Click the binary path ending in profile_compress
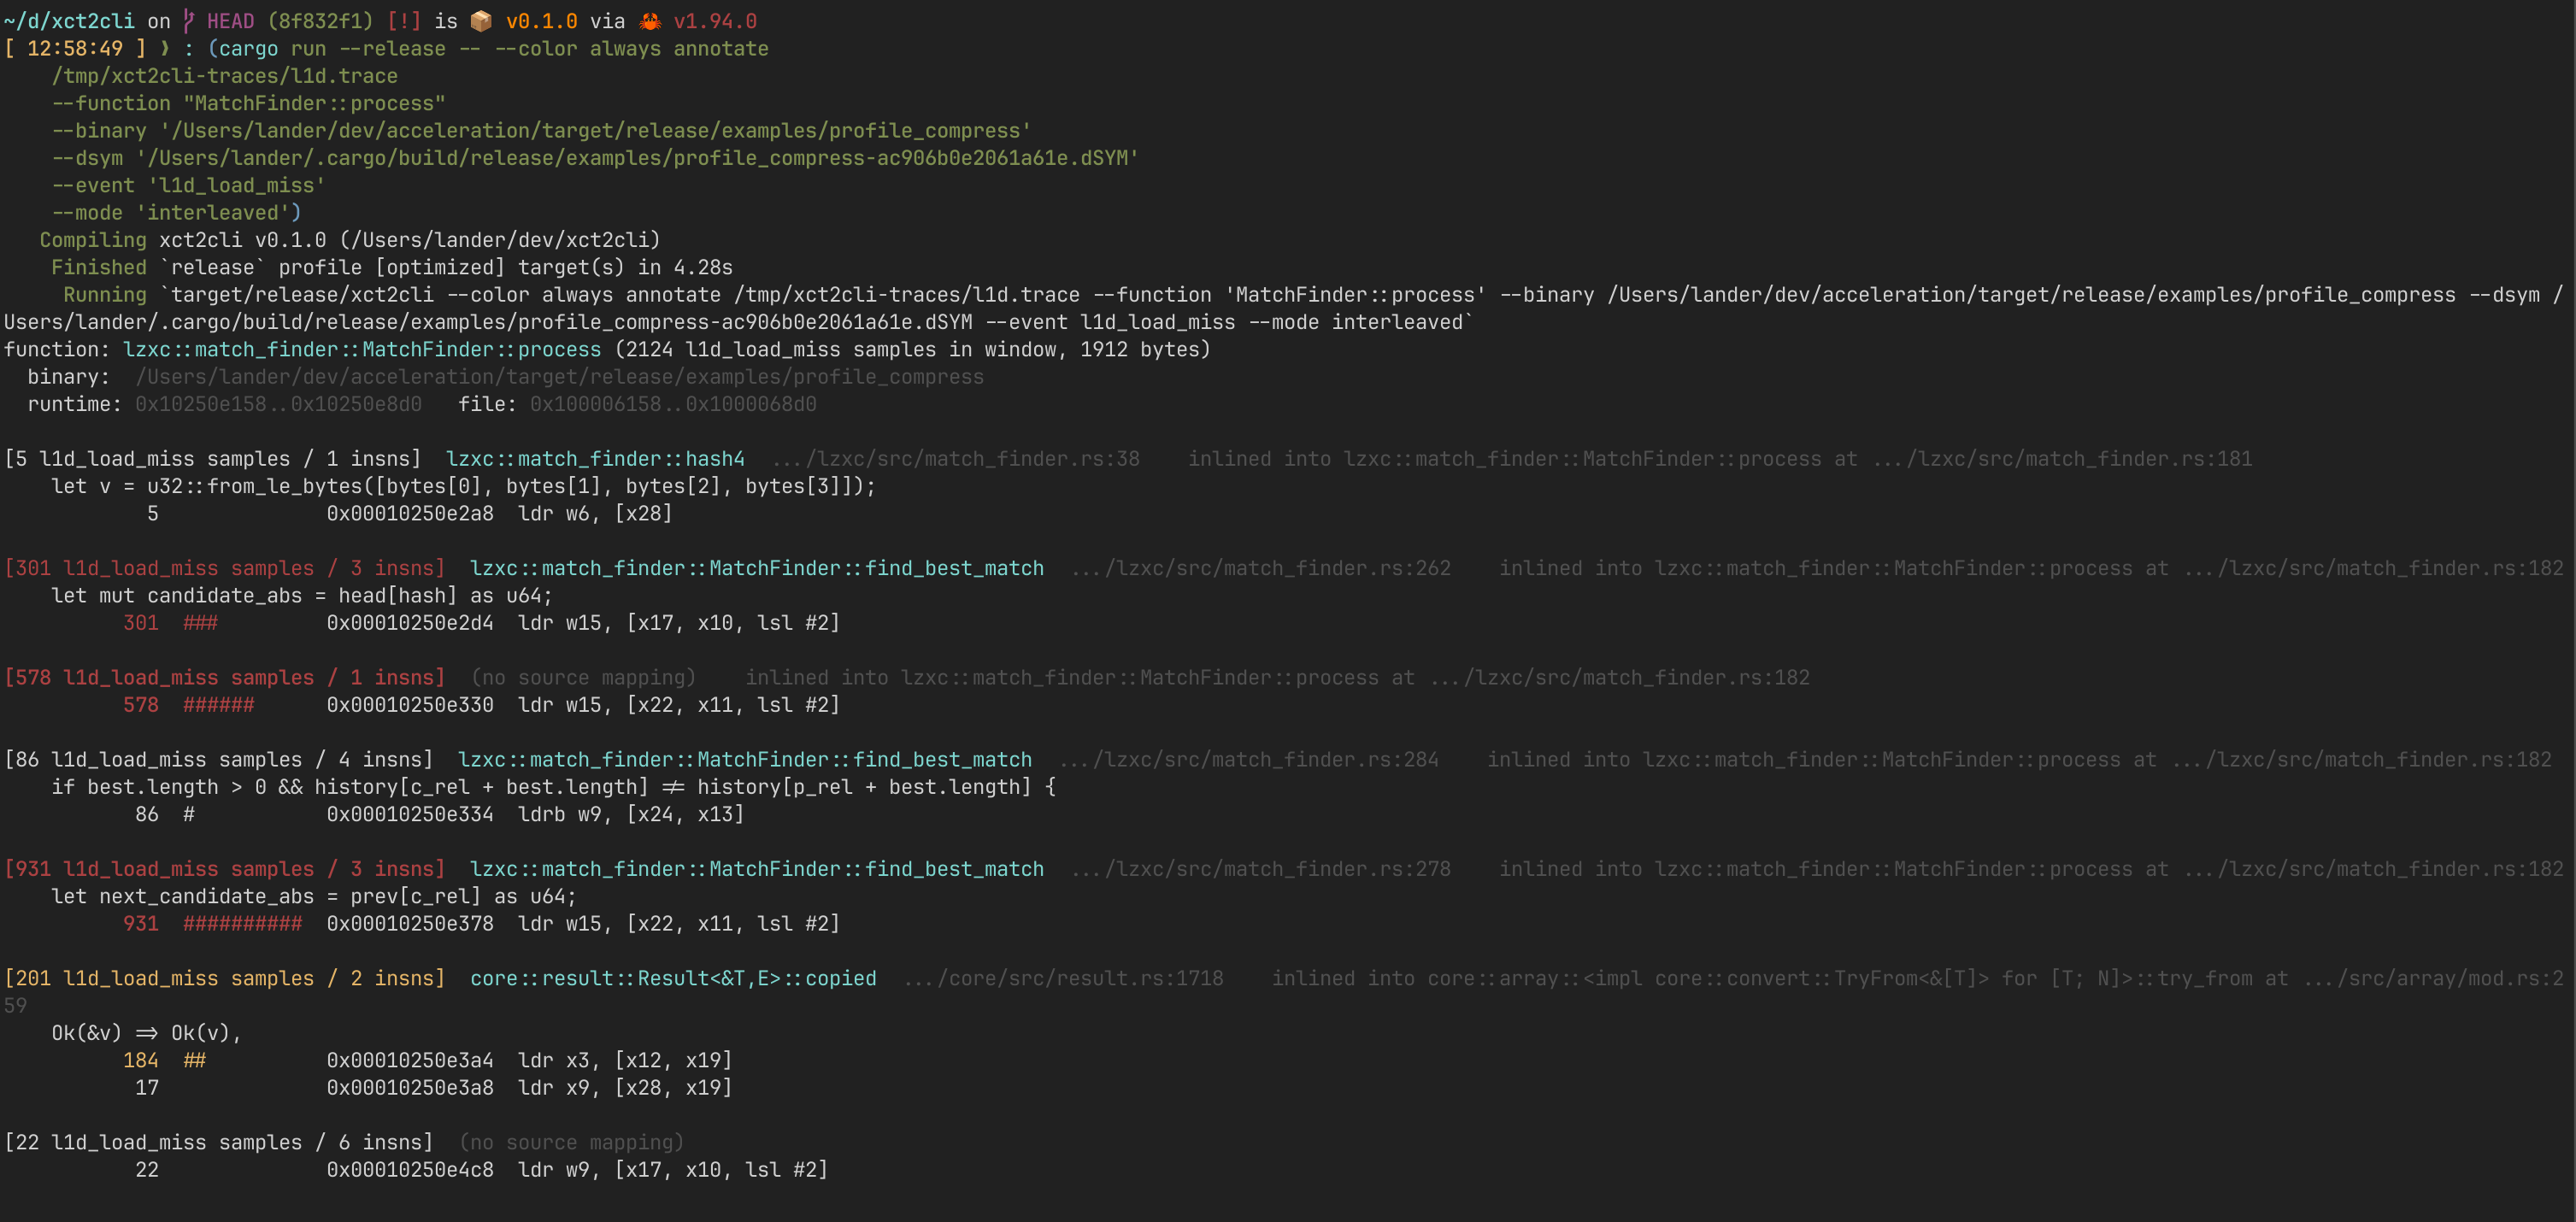The height and width of the screenshot is (1222, 2576). (558, 377)
